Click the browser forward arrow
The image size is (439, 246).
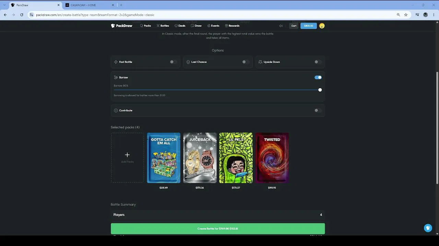click(13, 15)
